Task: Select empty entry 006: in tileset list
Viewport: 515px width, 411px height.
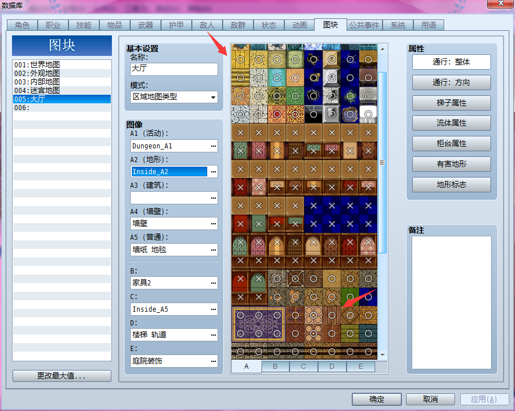Action: [x=62, y=108]
